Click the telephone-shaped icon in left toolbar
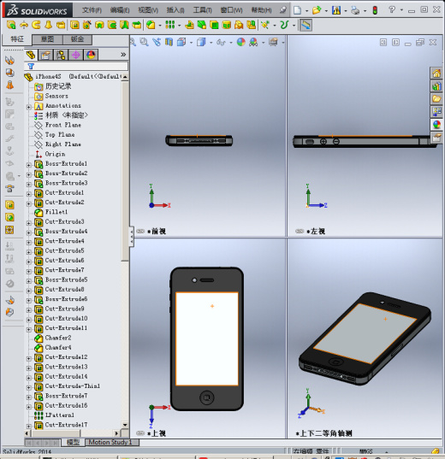 click(x=9, y=189)
